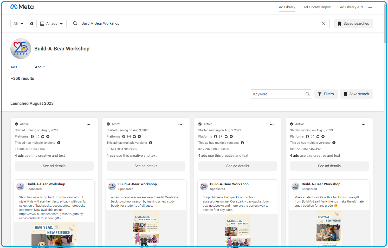Open options menu for ad ID 304067085438002
This screenshot has width=388, height=248.
coord(88,125)
